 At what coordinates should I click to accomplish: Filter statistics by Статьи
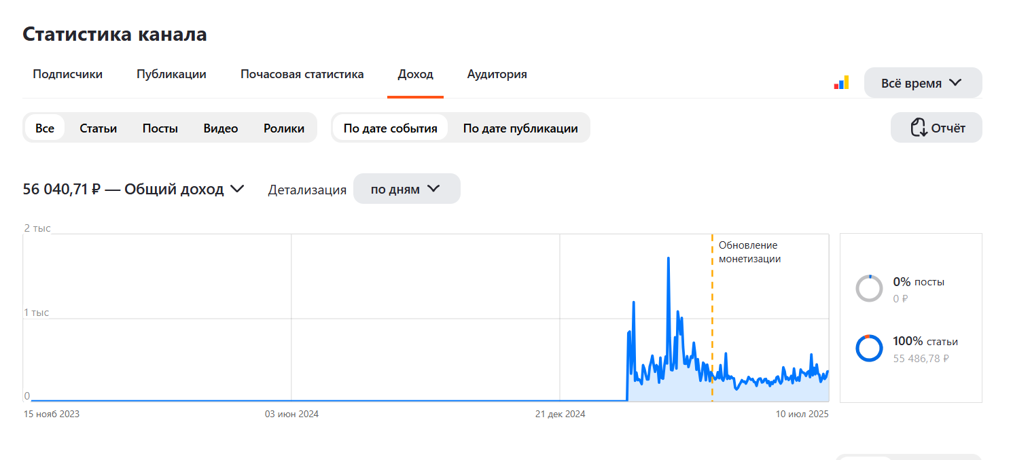point(98,128)
